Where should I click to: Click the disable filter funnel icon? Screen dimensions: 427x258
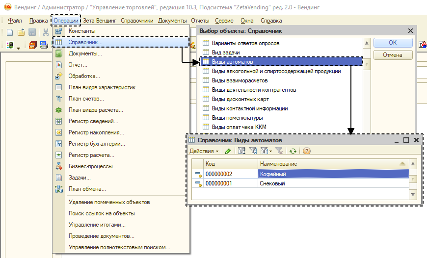pyautogui.click(x=279, y=151)
